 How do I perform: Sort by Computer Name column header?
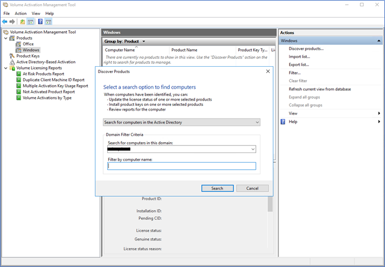pyautogui.click(x=136, y=50)
